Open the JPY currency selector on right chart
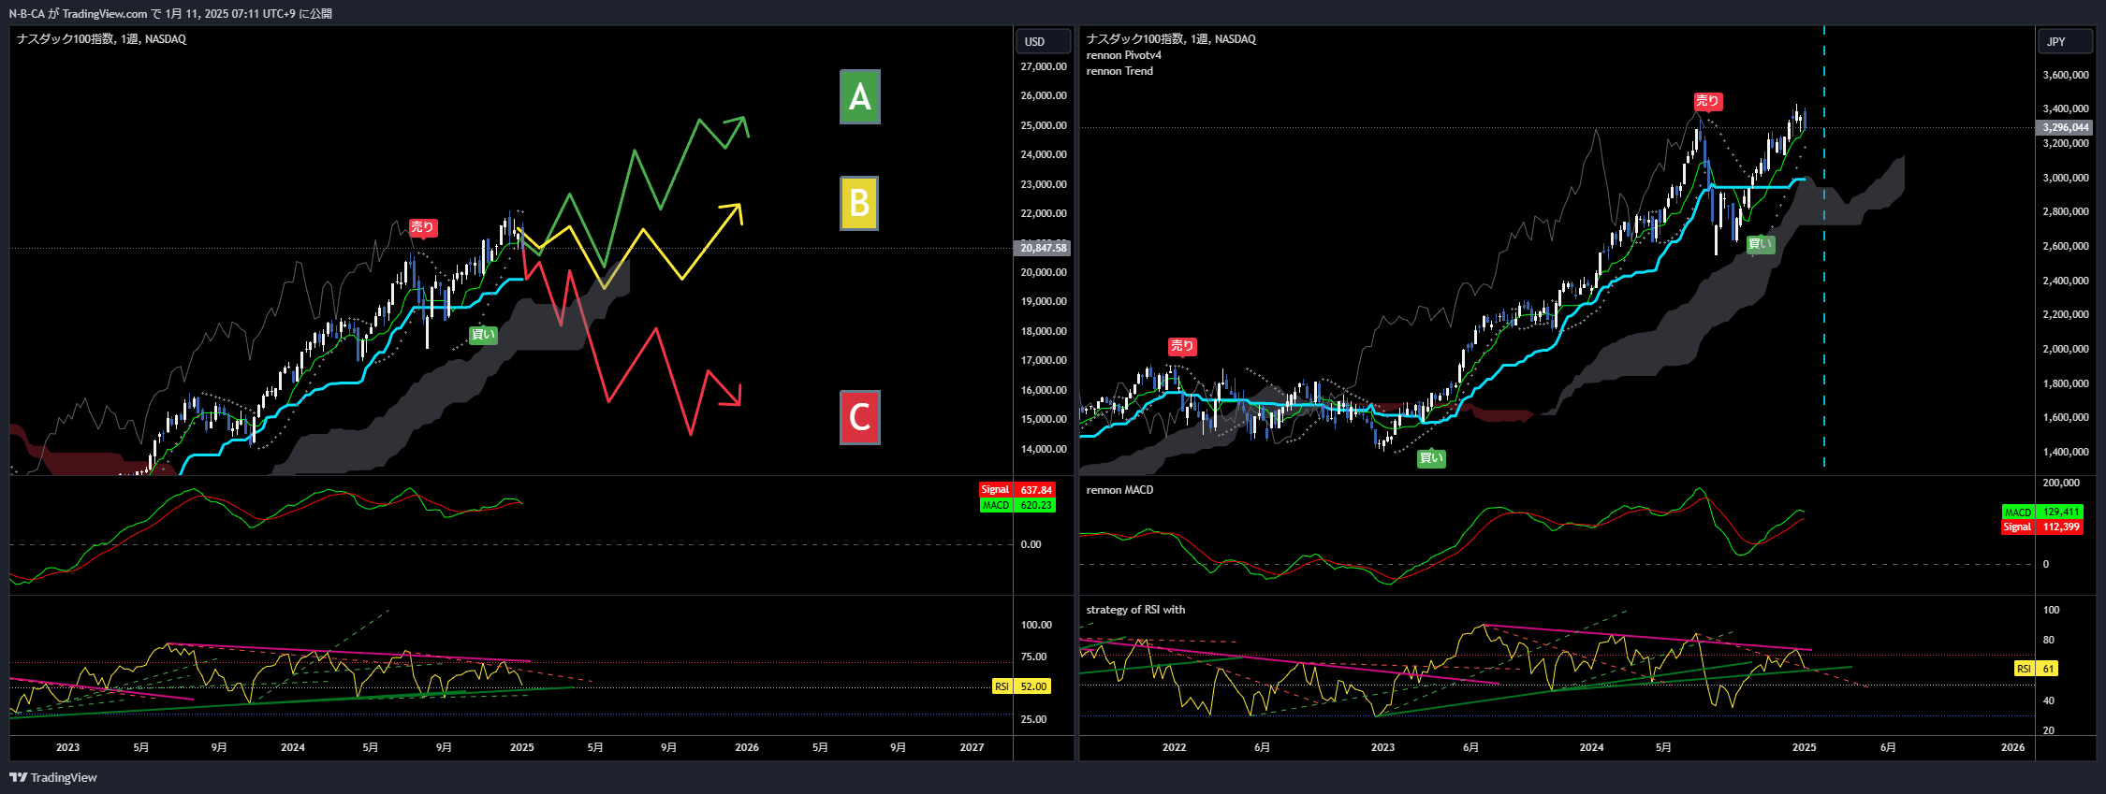Viewport: 2106px width, 794px height. (x=2065, y=41)
